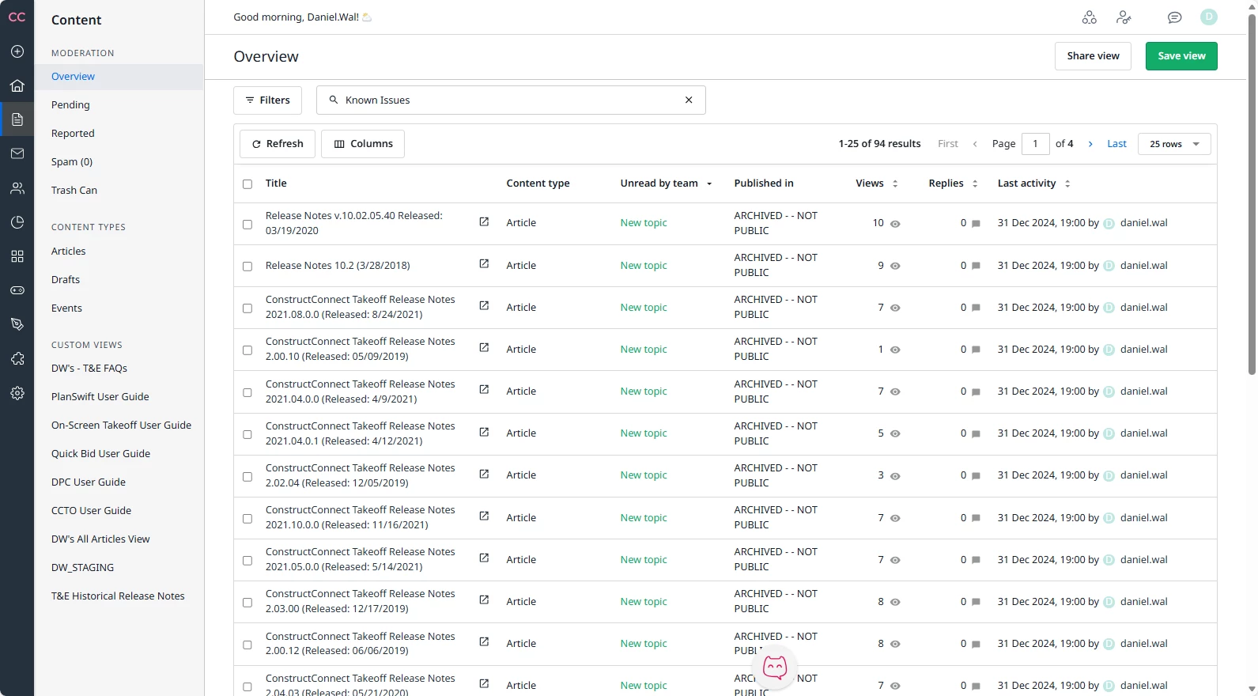The image size is (1258, 696).
Task: Check the box for Release Notes v.10.02.05.40
Action: click(x=247, y=225)
